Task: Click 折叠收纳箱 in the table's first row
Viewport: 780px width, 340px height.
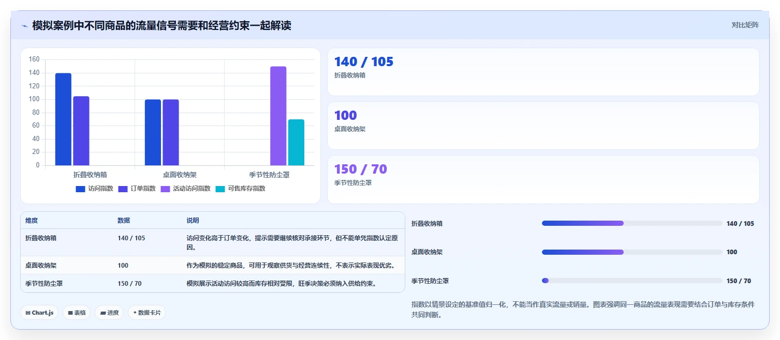Action: 41,238
